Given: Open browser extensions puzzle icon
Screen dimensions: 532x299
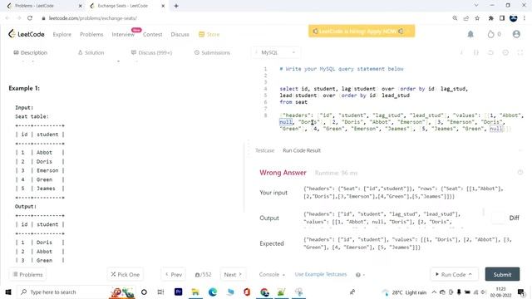Looking at the screenshot, I should pos(490,18).
